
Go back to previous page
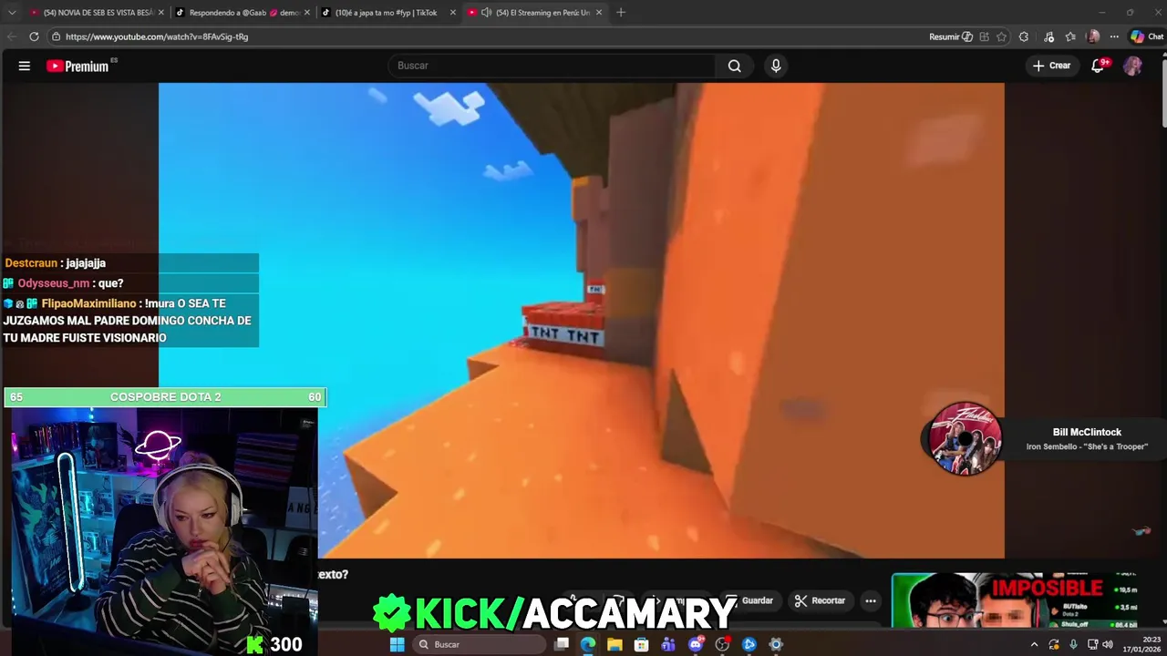tap(12, 36)
